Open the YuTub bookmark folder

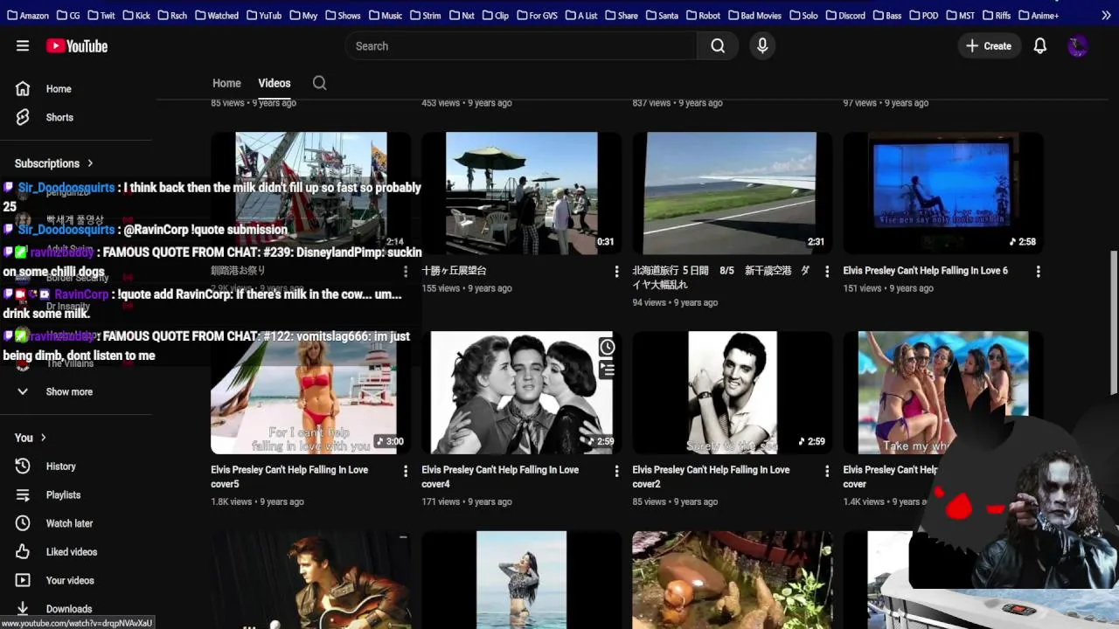(x=264, y=15)
